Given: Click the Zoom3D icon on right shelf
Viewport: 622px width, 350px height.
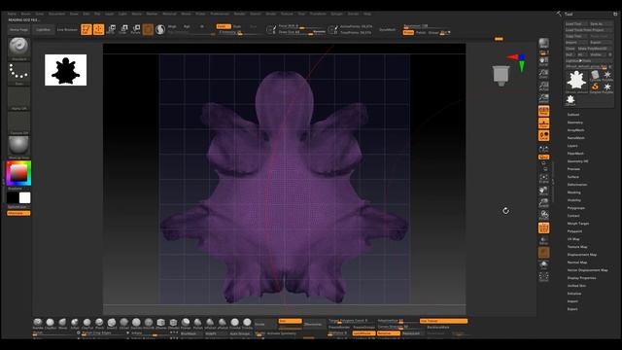Looking at the screenshot, I should (x=543, y=203).
